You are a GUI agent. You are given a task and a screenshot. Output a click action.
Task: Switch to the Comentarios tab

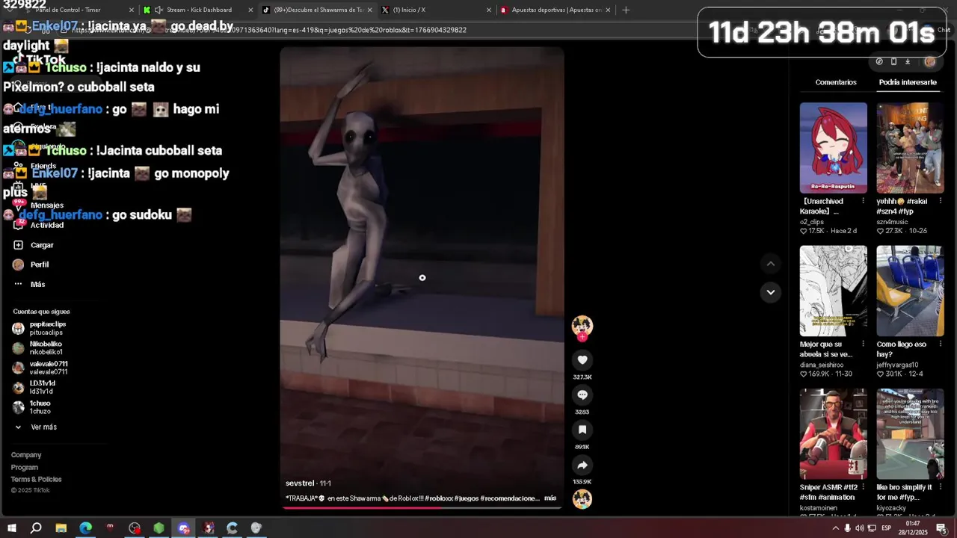tap(836, 82)
